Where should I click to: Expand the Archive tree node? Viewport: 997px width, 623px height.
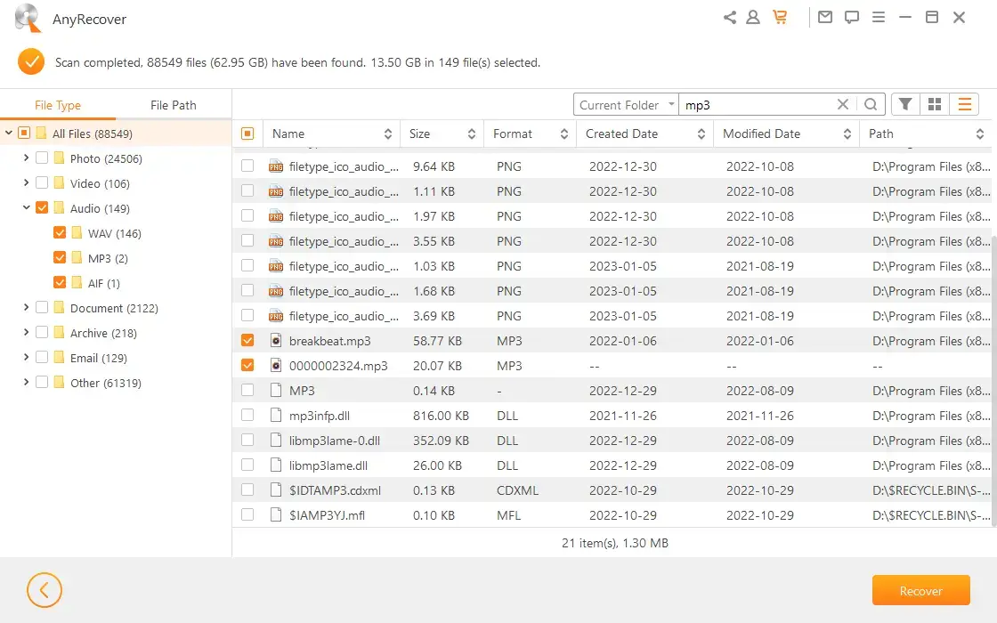click(26, 332)
